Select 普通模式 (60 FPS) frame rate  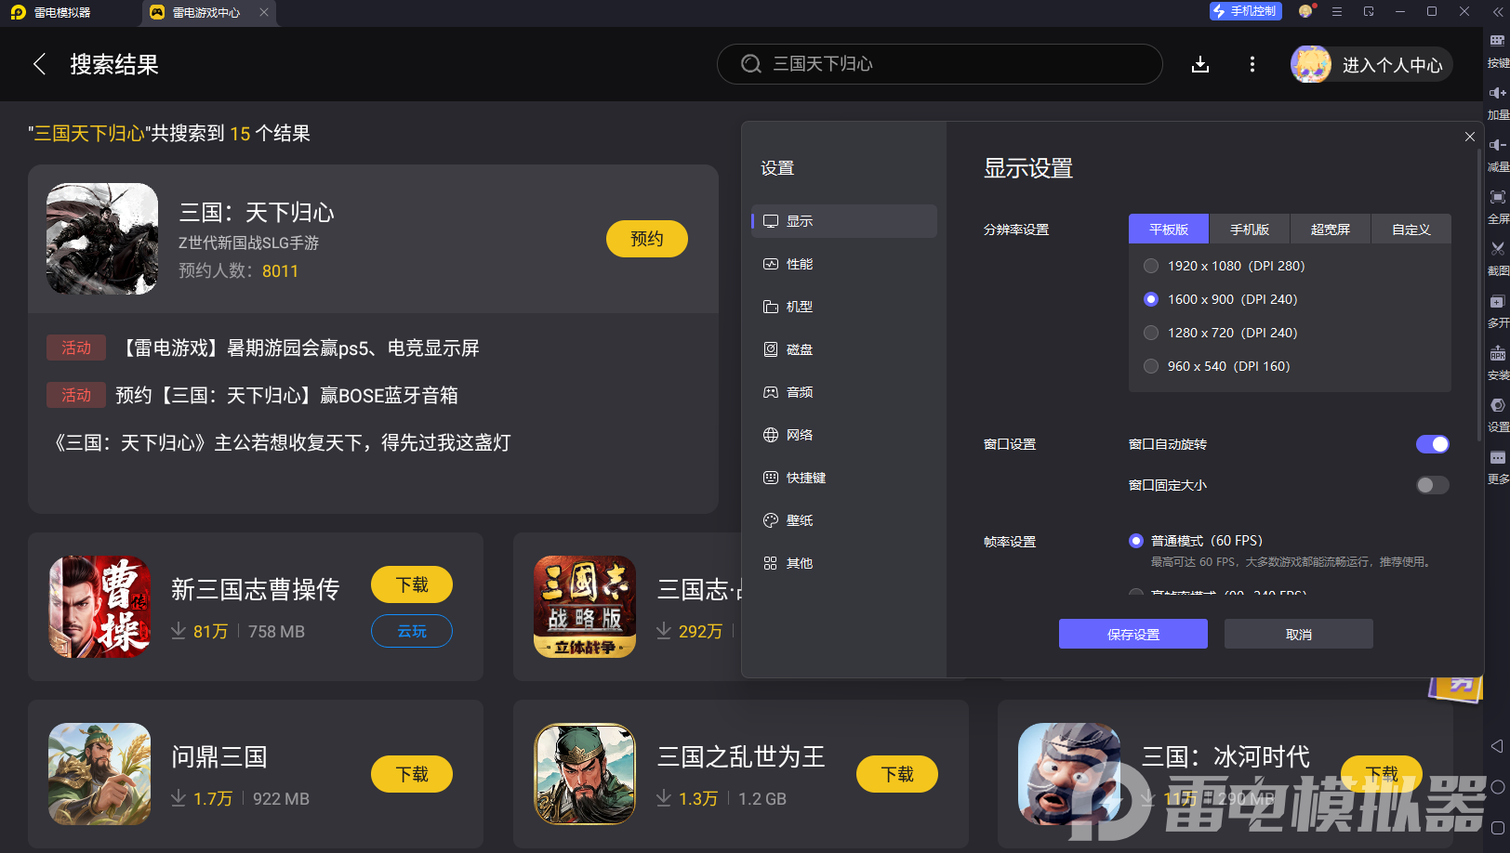1135,541
